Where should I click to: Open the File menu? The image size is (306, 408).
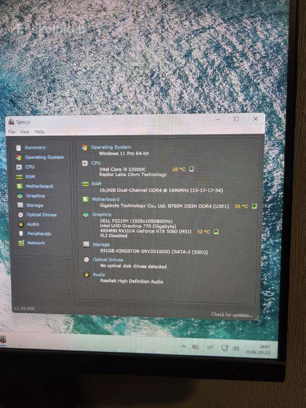click(x=11, y=132)
